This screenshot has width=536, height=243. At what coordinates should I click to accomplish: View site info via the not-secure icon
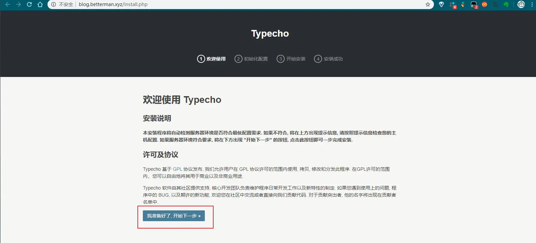pos(54,4)
